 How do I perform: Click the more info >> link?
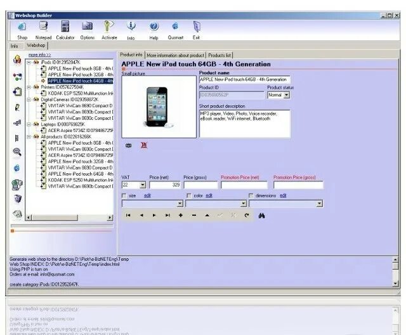39,55
